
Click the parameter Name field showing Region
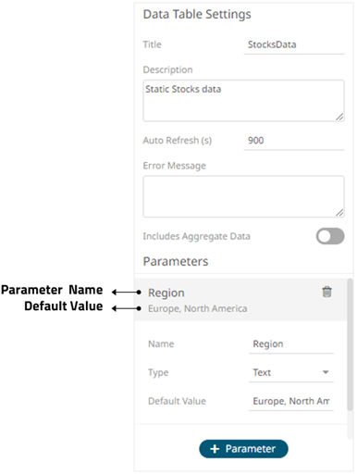[x=291, y=344]
